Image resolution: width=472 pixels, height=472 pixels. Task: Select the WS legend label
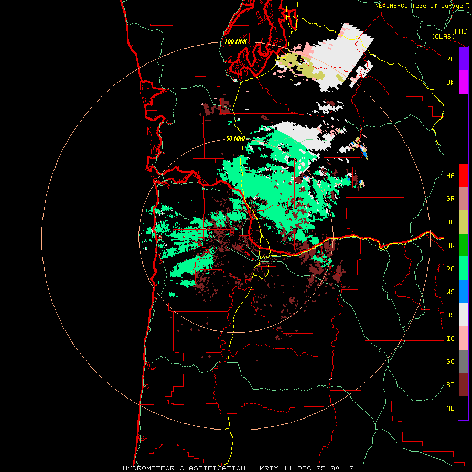450,292
